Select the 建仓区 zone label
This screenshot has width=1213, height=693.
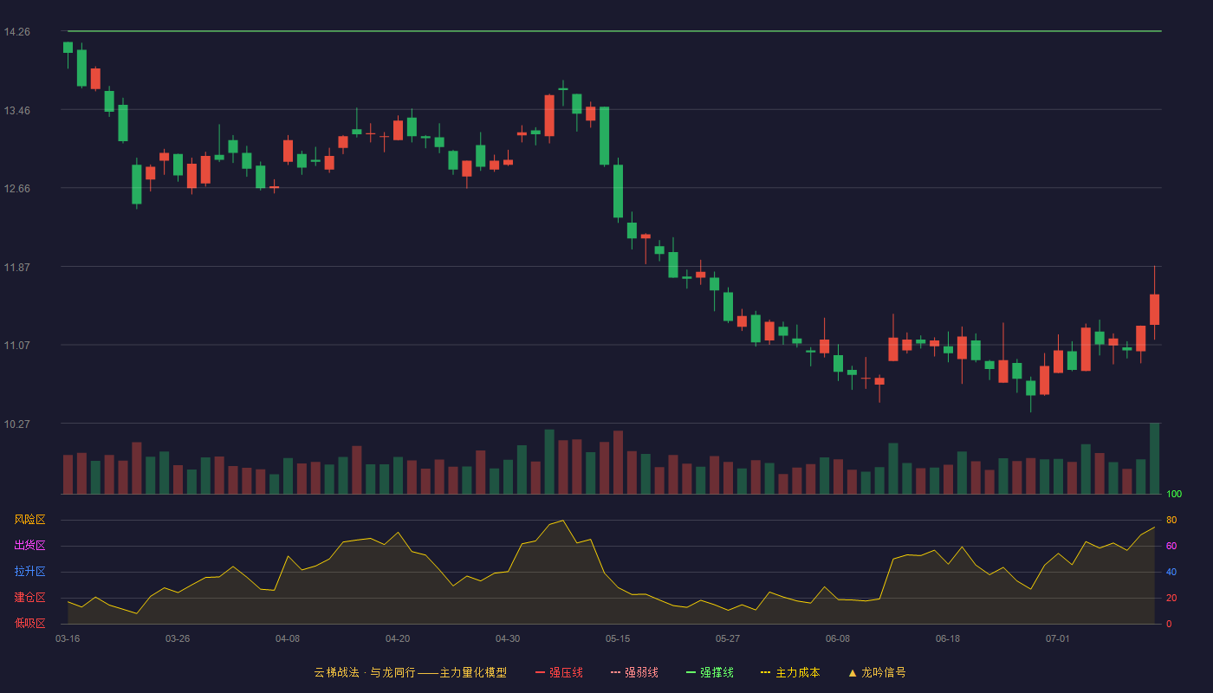[29, 598]
